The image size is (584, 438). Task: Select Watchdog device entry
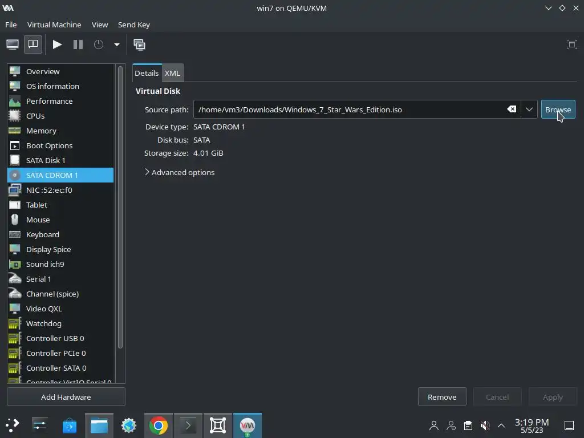click(60, 323)
